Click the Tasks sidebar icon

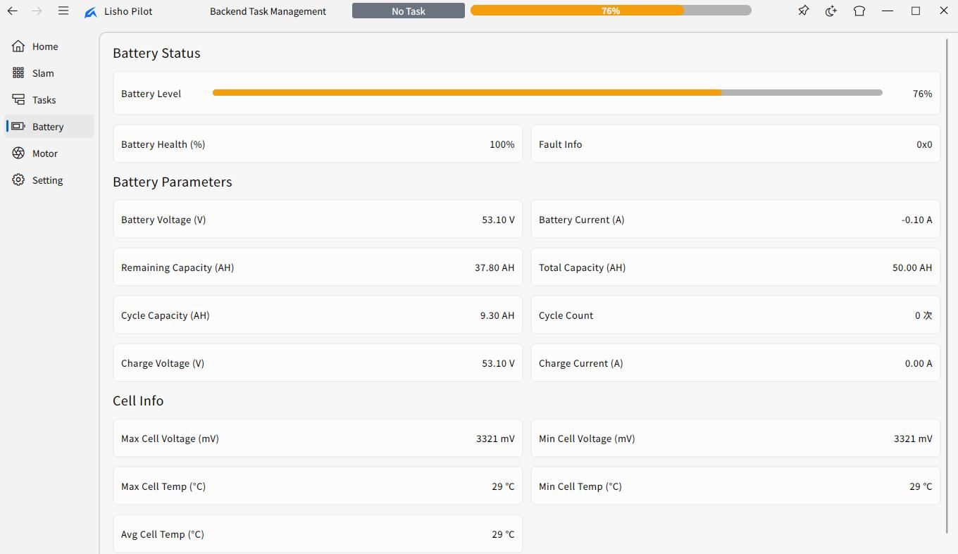click(x=18, y=100)
